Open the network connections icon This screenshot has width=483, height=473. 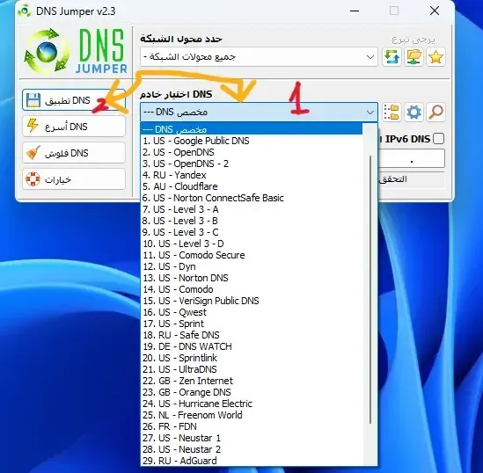(x=413, y=57)
